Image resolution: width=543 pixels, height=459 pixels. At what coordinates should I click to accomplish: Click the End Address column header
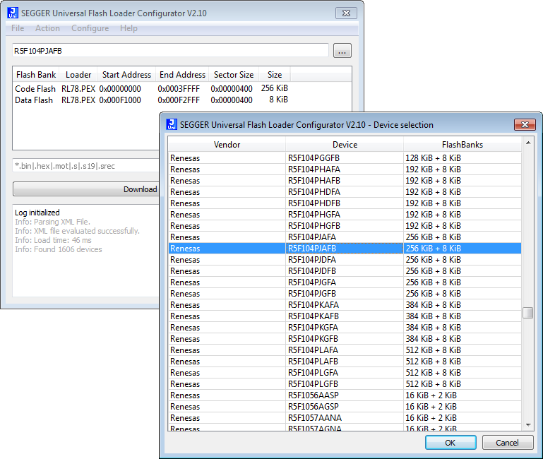[182, 74]
